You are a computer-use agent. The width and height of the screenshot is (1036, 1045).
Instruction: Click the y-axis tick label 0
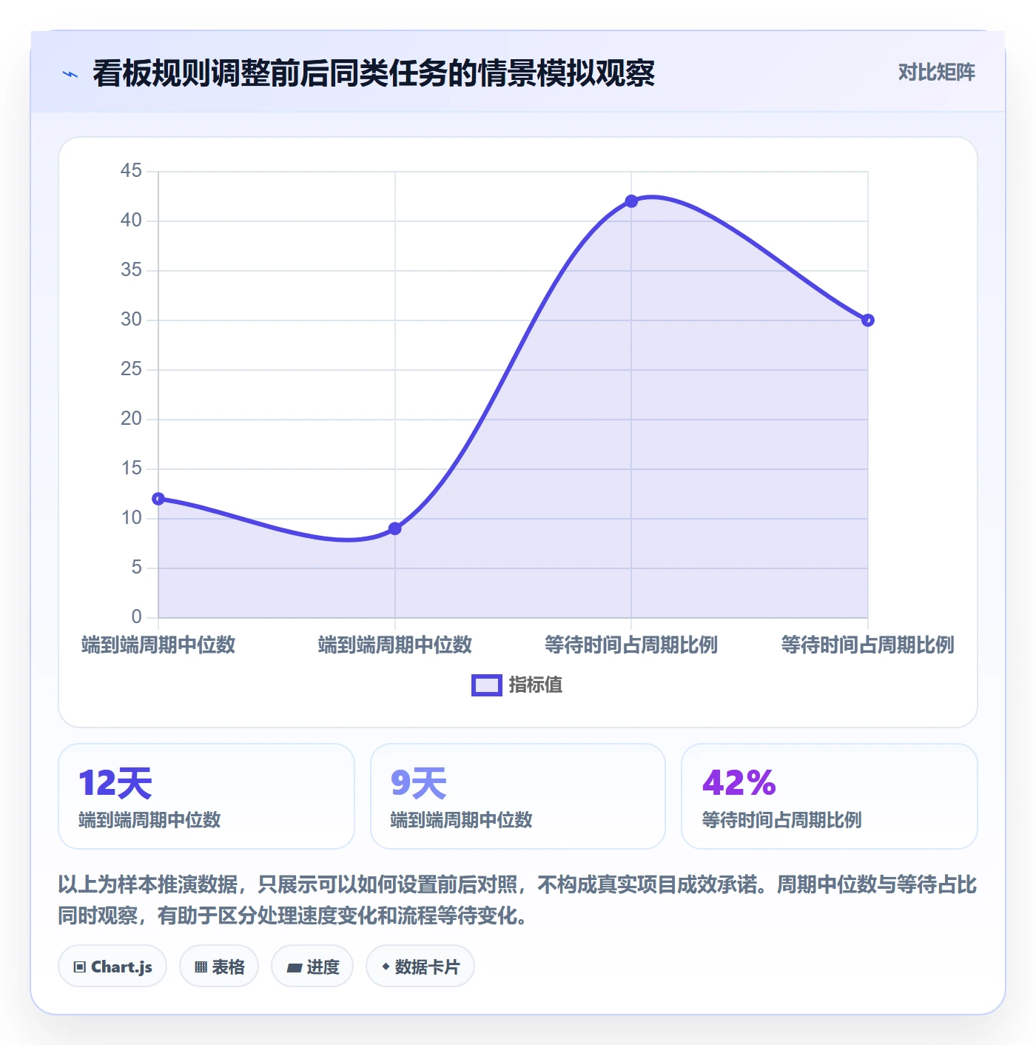[136, 617]
